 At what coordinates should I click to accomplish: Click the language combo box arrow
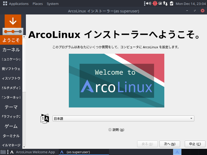191,119
